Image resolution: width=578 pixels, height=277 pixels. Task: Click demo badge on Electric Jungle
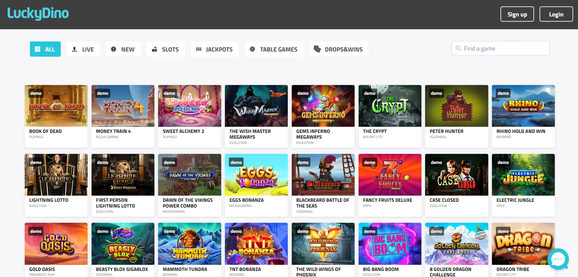pyautogui.click(x=503, y=162)
